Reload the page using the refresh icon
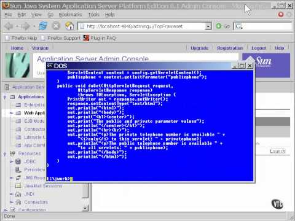 pyautogui.click(x=43, y=26)
